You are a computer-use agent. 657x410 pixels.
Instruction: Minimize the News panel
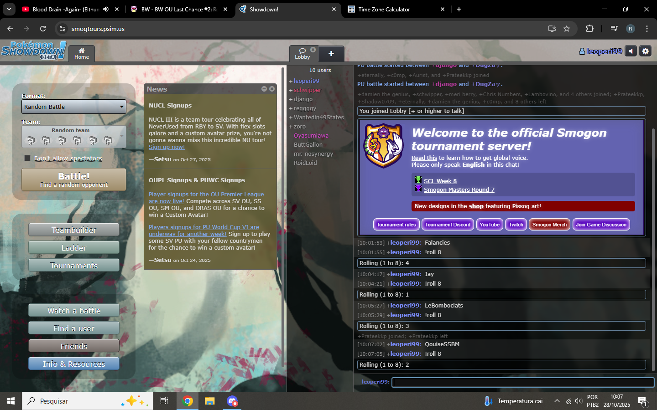click(264, 89)
